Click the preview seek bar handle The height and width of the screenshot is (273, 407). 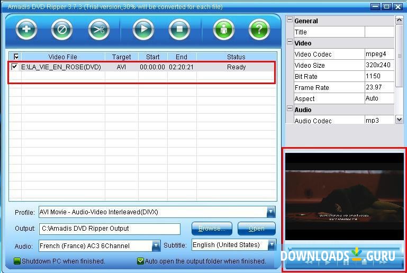[x=290, y=249]
